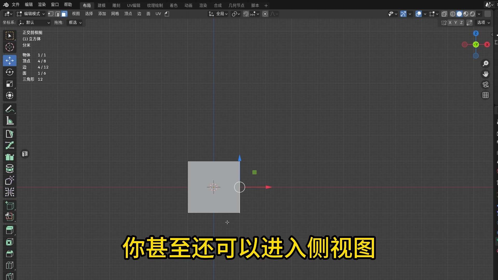Select the radiating arrows star tool icon

10,192
